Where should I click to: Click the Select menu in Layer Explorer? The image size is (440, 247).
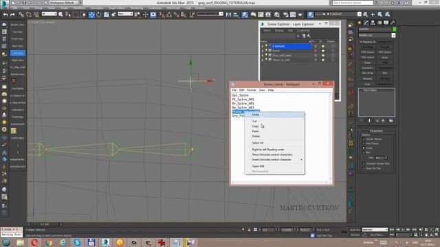267,30
